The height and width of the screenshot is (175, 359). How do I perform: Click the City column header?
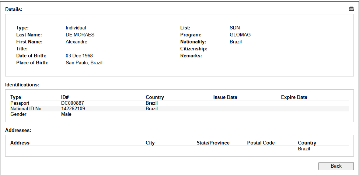click(150, 143)
